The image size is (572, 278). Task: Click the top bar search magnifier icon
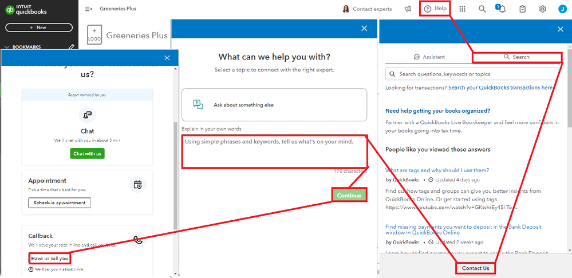click(482, 9)
